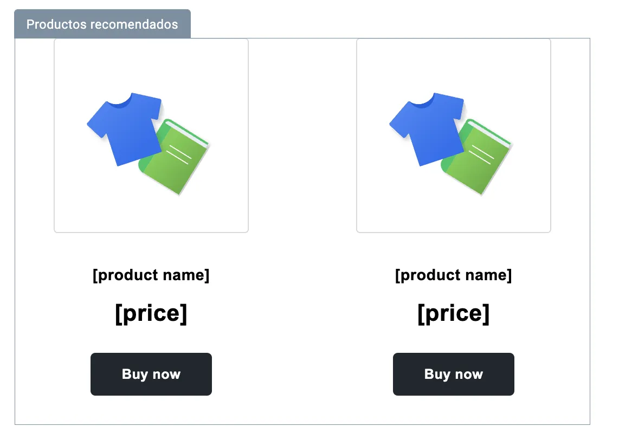Click the right Buy now button
The image size is (619, 439).
(x=454, y=375)
